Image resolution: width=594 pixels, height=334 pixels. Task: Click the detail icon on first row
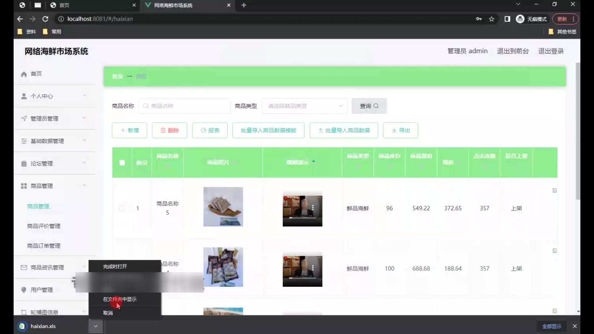[x=554, y=191]
